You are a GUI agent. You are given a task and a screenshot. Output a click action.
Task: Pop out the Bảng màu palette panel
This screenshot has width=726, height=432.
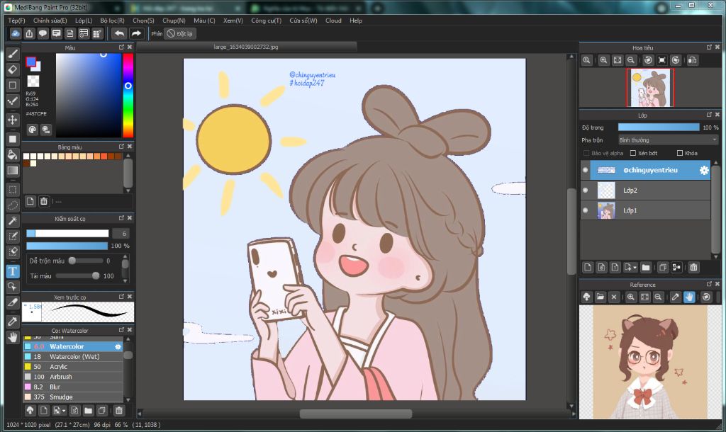(121, 146)
